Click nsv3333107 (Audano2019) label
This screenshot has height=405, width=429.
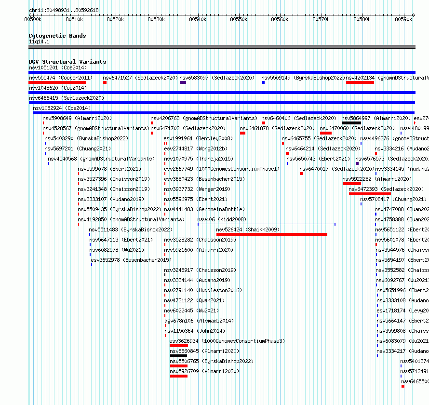coord(111,199)
